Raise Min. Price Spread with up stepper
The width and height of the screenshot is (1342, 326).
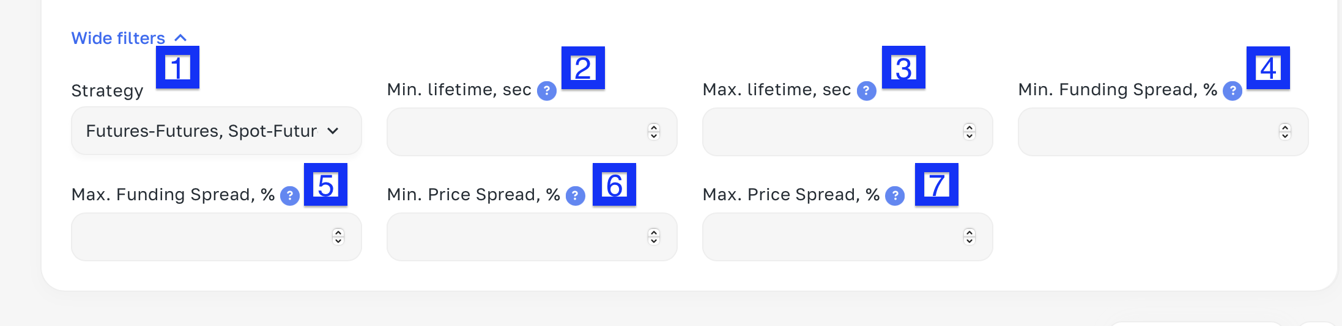[654, 232]
